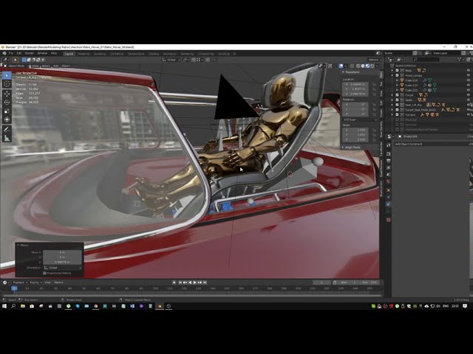The height and width of the screenshot is (354, 473).
Task: Open the XYZ Euler rotation mode dropdown
Action: point(360,119)
